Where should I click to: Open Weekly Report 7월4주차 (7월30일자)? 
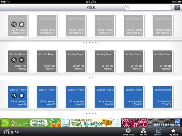(133, 26)
